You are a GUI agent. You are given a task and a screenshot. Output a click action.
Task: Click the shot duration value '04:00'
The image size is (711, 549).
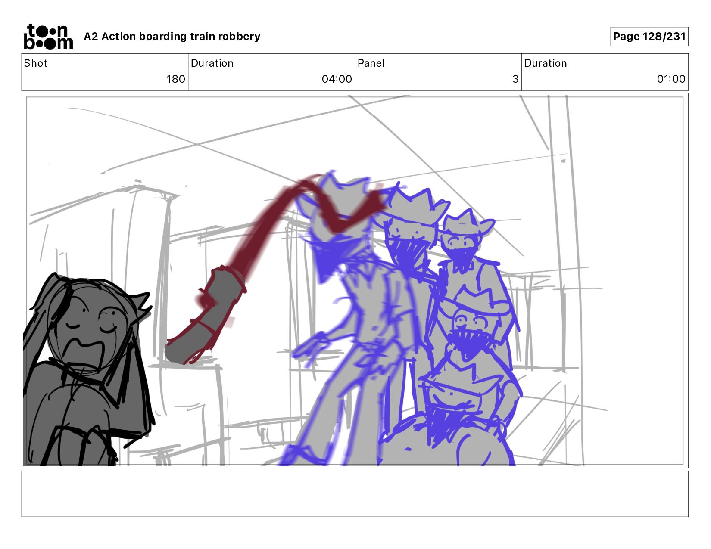(337, 79)
